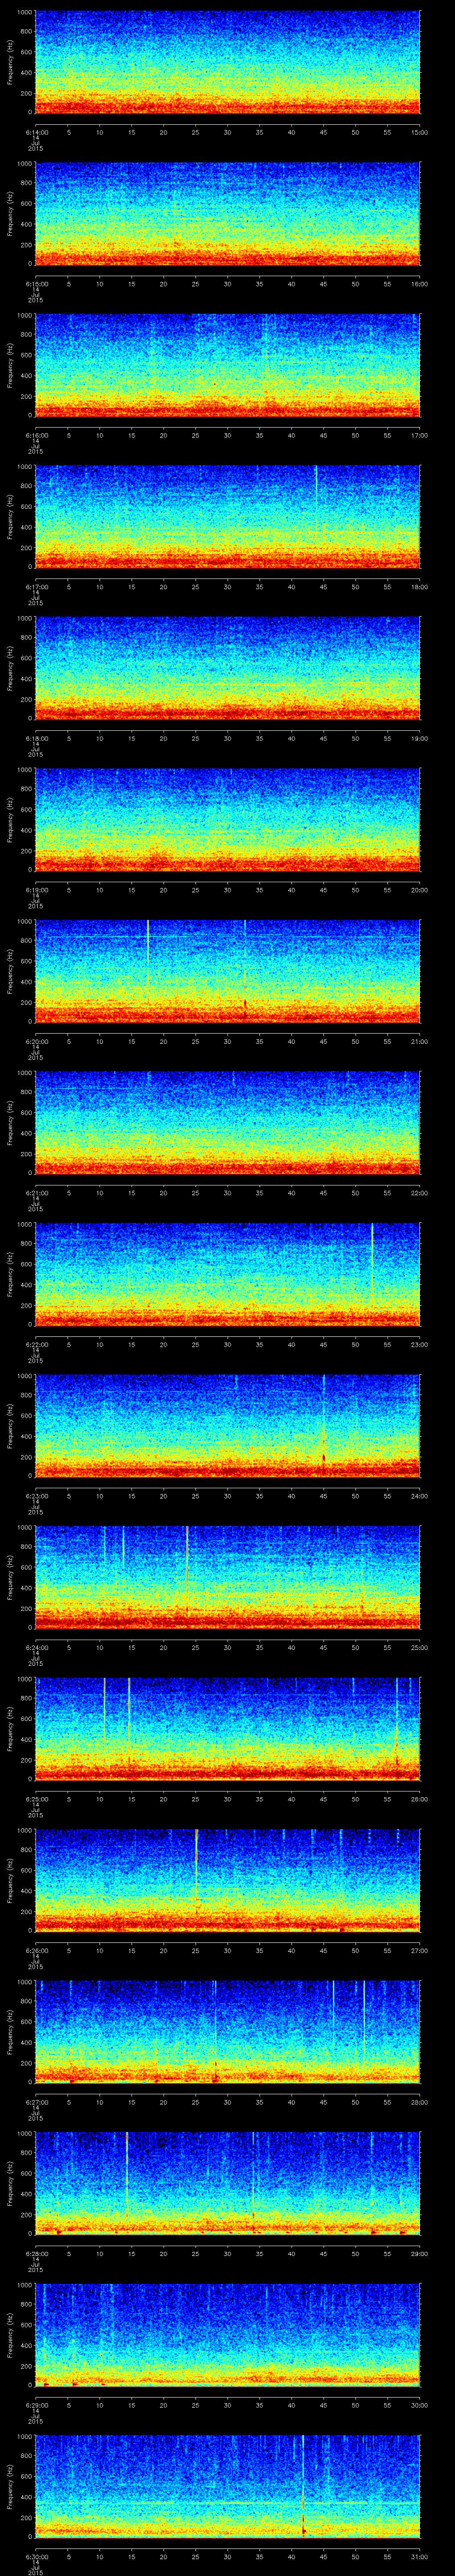Select the spectrogram panel starting at 6:15:00
The height and width of the screenshot is (2576, 455).
(x=227, y=213)
